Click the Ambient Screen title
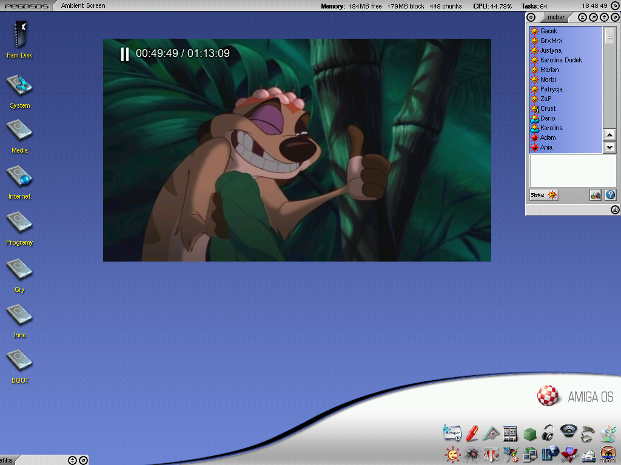This screenshot has height=465, width=621. (83, 5)
